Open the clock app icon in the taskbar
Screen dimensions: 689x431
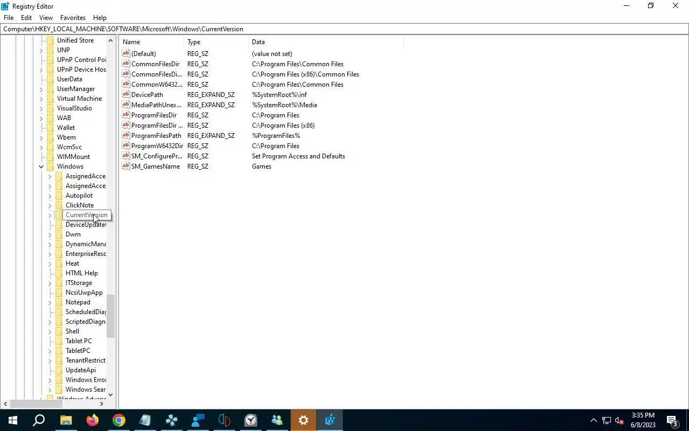click(250, 420)
